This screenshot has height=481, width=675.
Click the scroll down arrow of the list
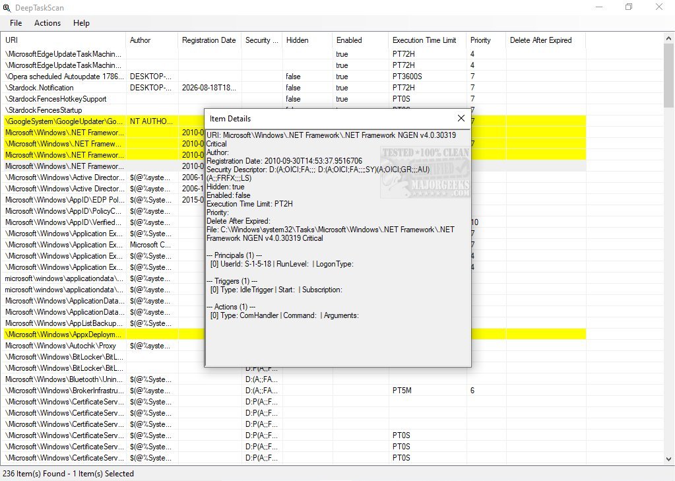(668, 459)
